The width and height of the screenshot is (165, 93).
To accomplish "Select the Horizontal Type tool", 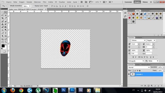I will (6, 33).
